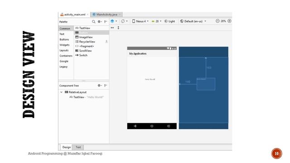Screen dimensions: 290x163
Task: Open the design surface layers dropdown
Action: [x=114, y=21]
